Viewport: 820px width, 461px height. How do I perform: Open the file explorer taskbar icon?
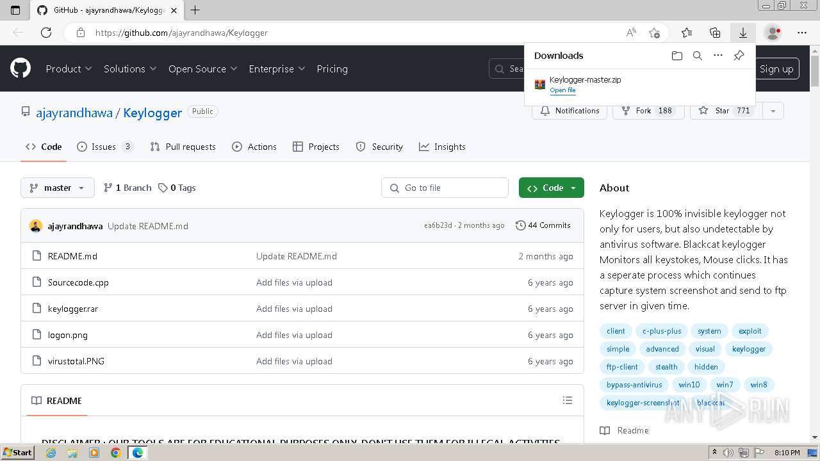point(72,453)
